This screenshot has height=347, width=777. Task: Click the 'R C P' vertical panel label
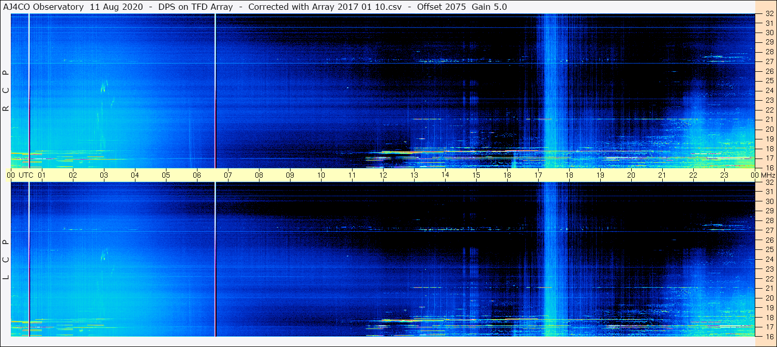tap(6, 91)
